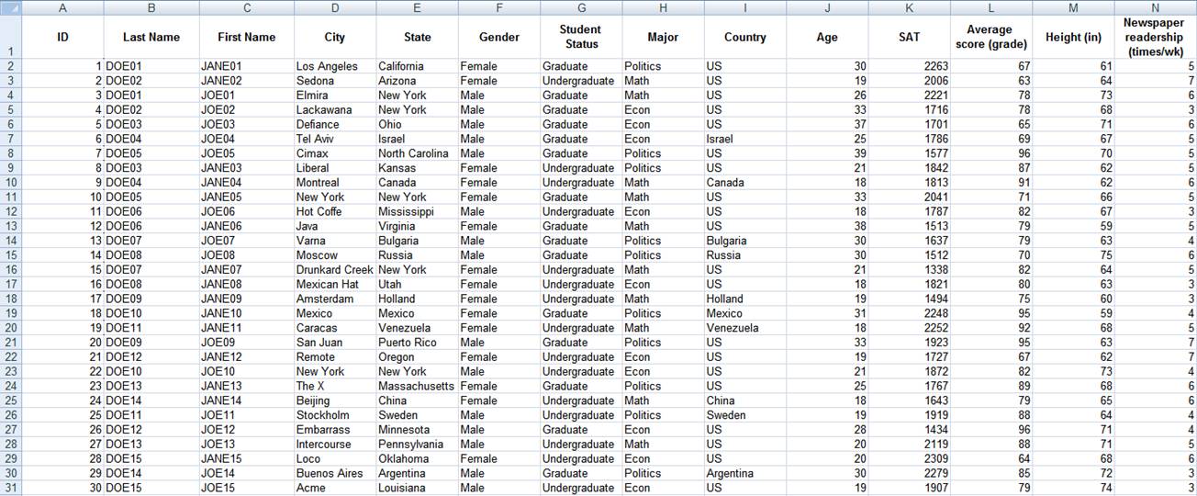Click the cell containing Drunkard Creek
The height and width of the screenshot is (496, 1197).
pyautogui.click(x=335, y=270)
